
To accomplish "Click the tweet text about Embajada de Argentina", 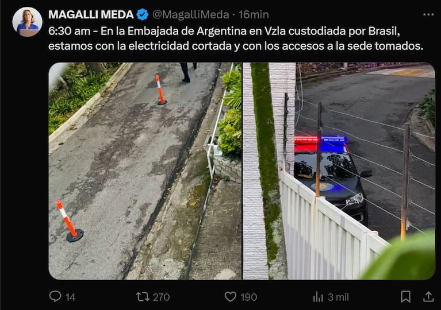I will 236,38.
